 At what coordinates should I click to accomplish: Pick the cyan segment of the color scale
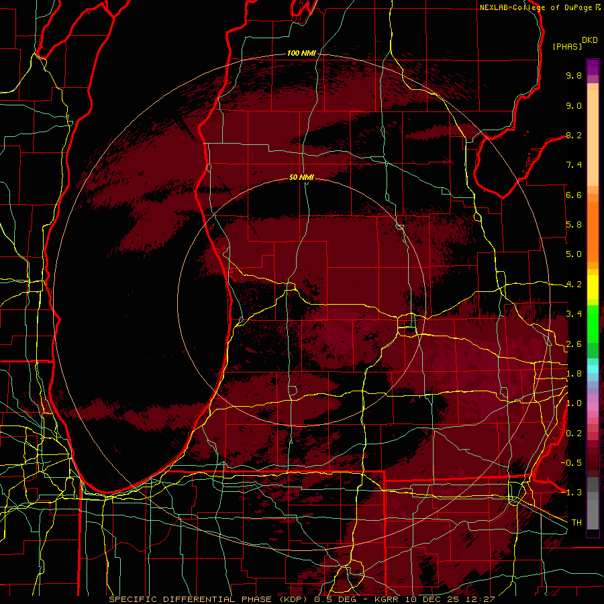593,369
